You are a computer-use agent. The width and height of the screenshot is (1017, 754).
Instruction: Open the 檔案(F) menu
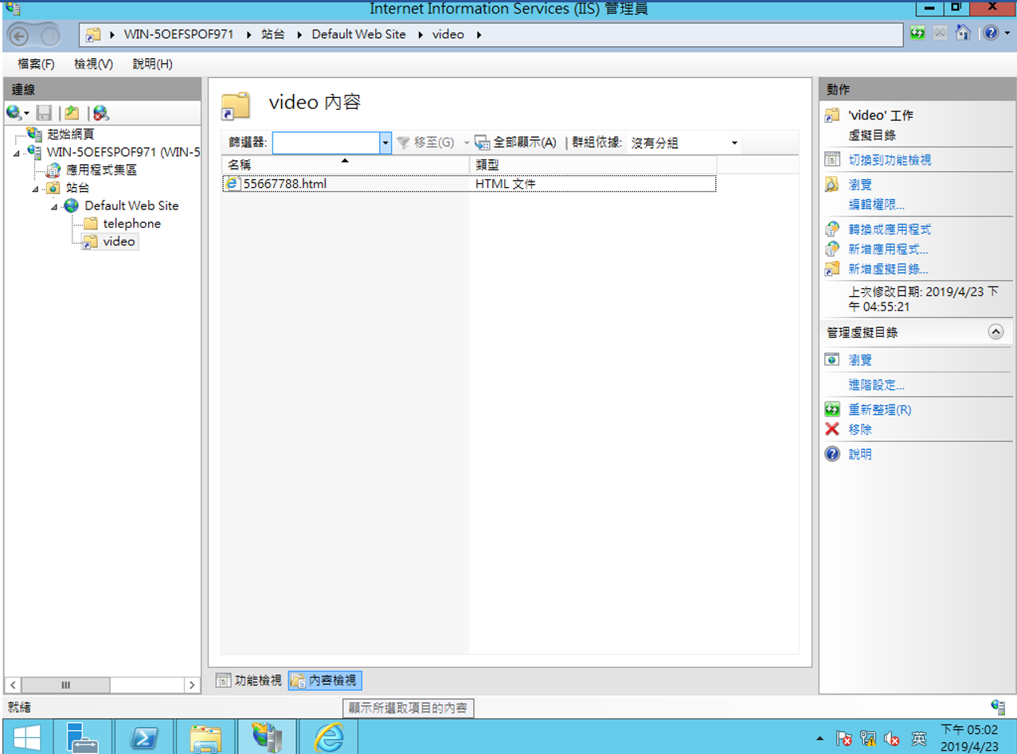[36, 64]
